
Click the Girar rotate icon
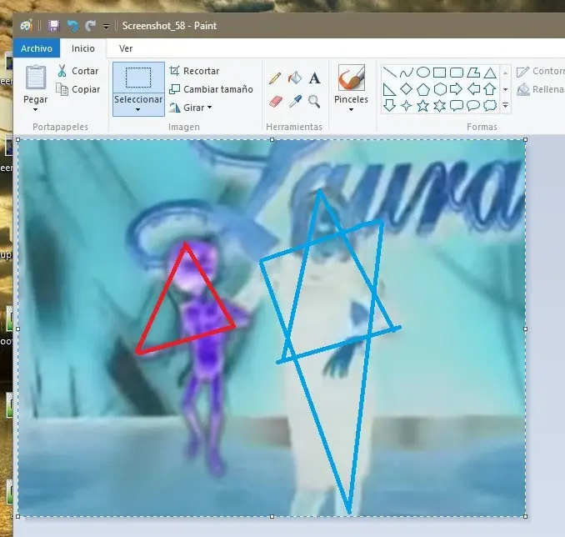coord(174,108)
